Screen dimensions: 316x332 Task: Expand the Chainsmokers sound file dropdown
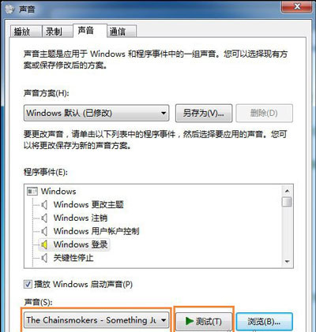(x=96, y=320)
